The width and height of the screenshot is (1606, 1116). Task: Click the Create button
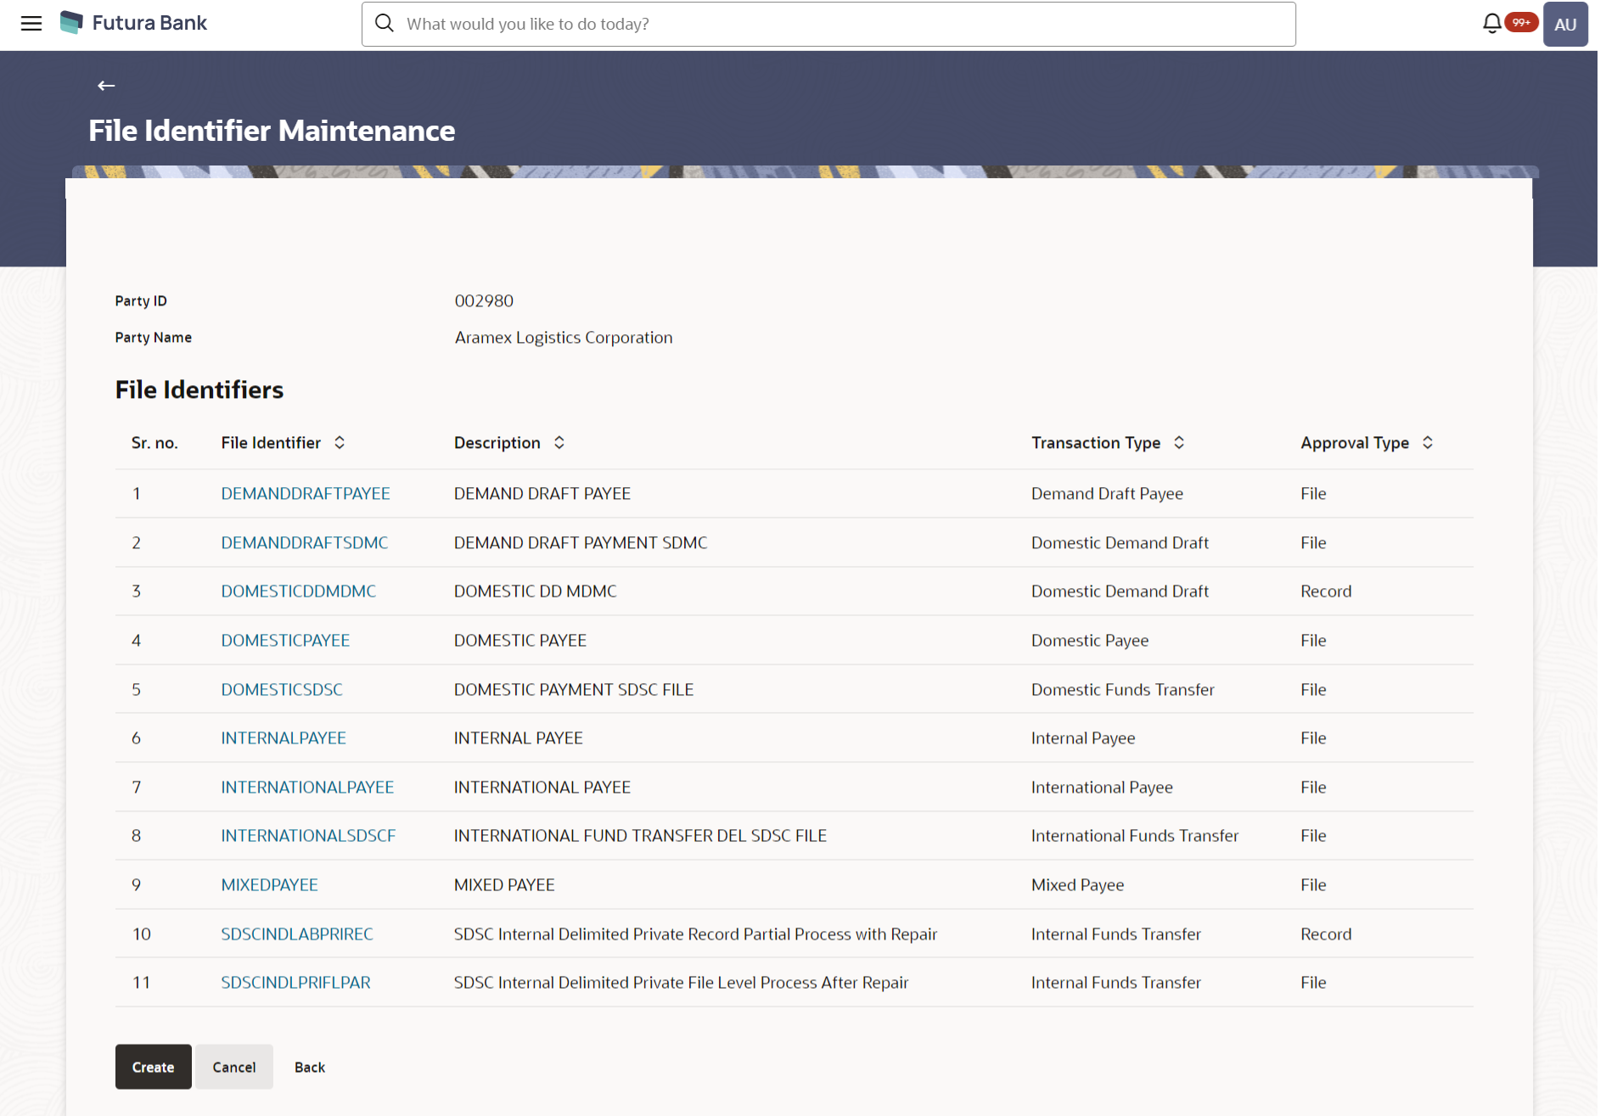click(x=154, y=1067)
